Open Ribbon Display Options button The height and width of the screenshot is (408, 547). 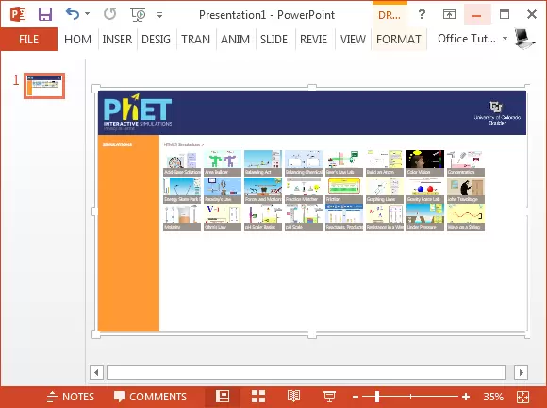[449, 14]
